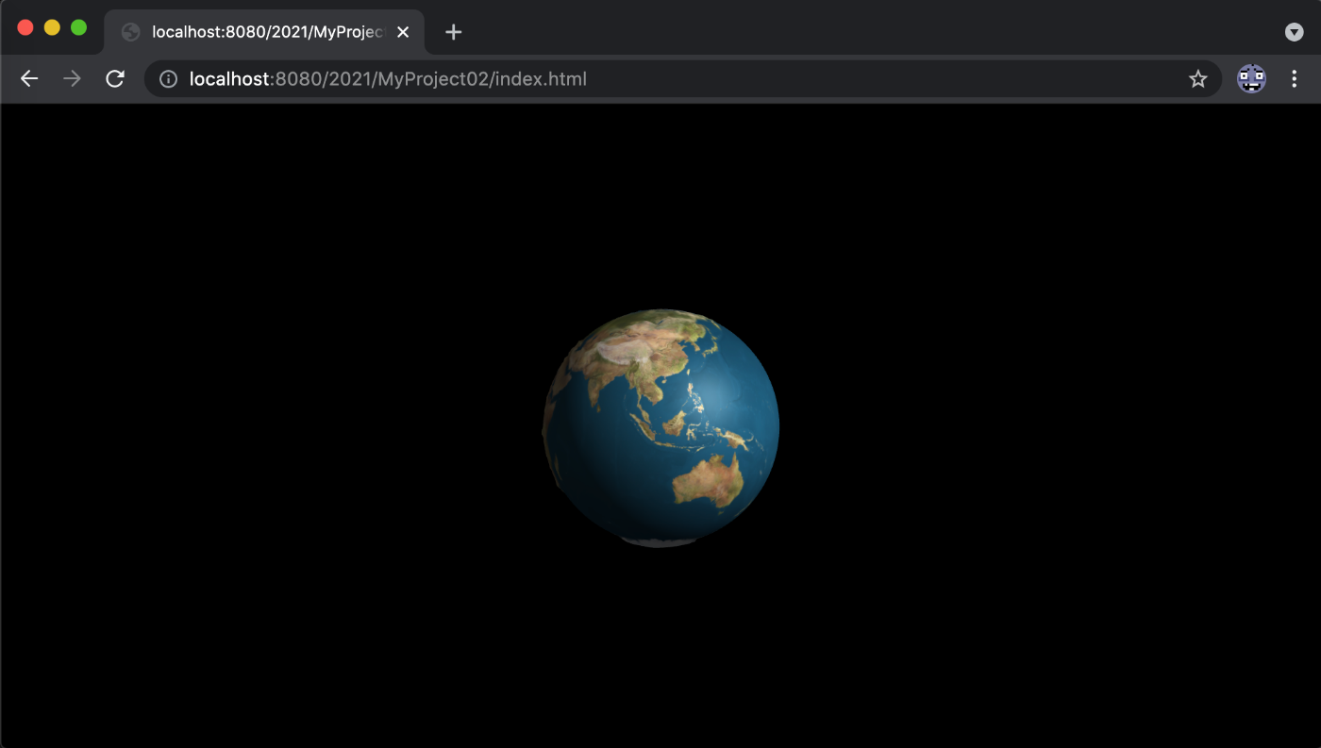Reload the index.html page
This screenshot has width=1321, height=748.
tap(115, 78)
